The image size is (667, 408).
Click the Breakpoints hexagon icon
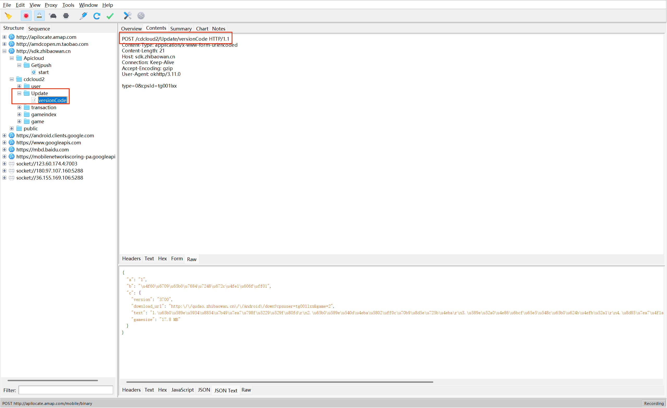pos(66,16)
